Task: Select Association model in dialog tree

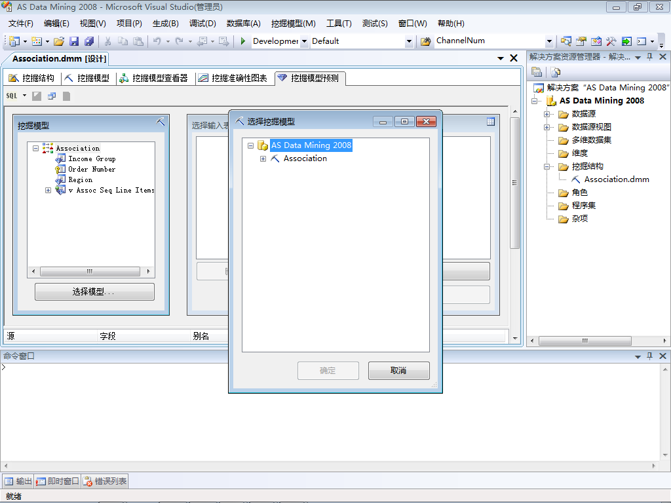Action: (305, 158)
